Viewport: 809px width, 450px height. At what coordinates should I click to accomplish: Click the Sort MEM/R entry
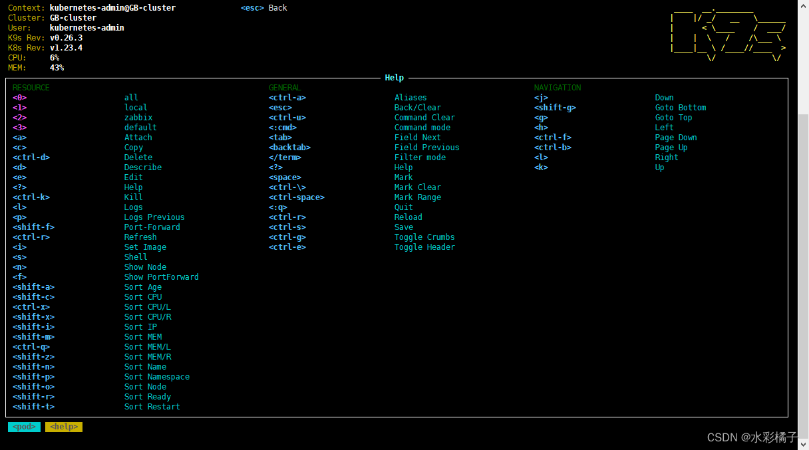148,357
